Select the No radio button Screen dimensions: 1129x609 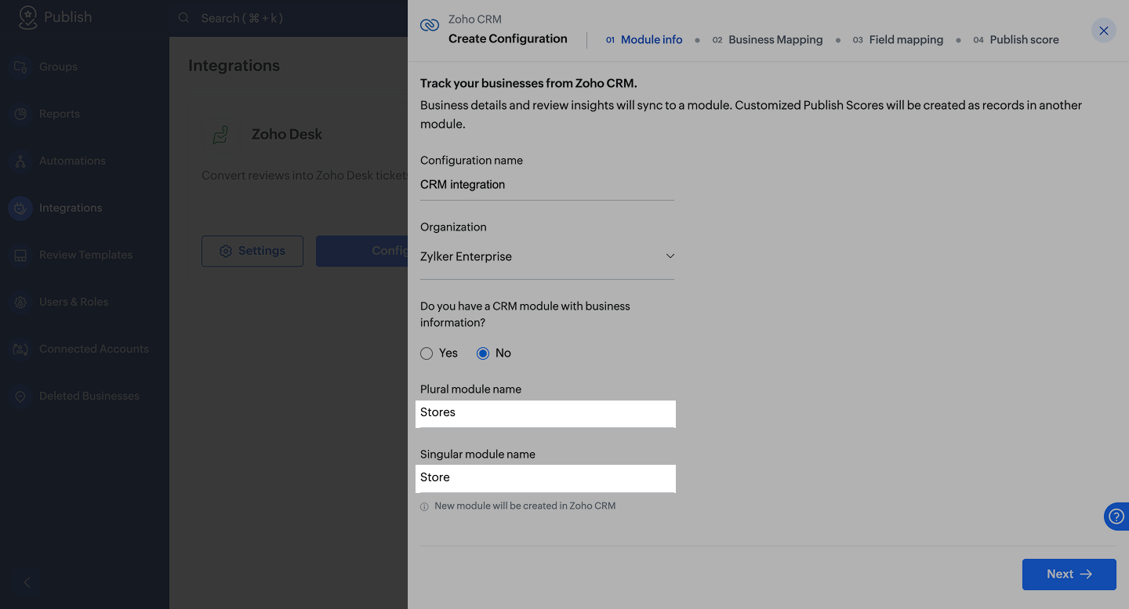(483, 353)
